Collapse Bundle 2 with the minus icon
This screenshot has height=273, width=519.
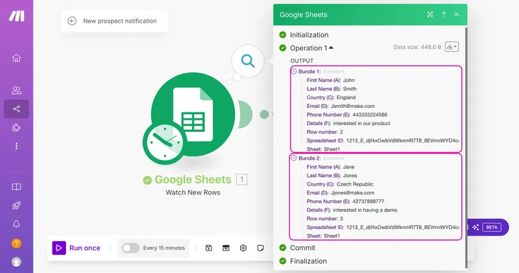tap(293, 158)
